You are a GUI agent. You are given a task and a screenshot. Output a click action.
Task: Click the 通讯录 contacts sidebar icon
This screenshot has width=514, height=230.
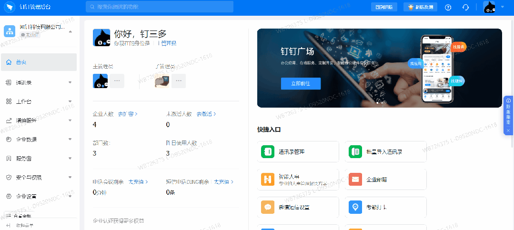click(9, 82)
